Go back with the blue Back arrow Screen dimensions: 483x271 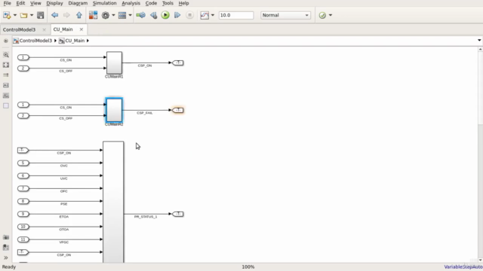(55, 15)
